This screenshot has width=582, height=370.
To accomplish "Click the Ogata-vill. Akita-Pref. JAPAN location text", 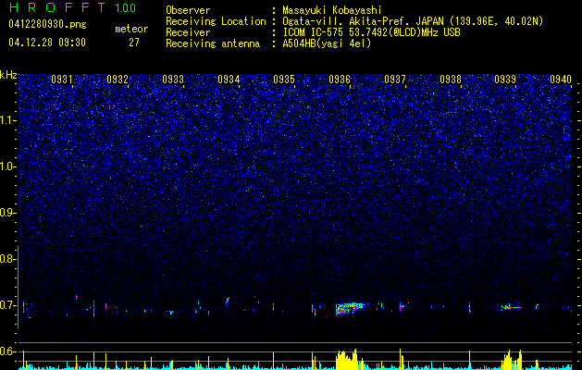I will pyautogui.click(x=413, y=21).
